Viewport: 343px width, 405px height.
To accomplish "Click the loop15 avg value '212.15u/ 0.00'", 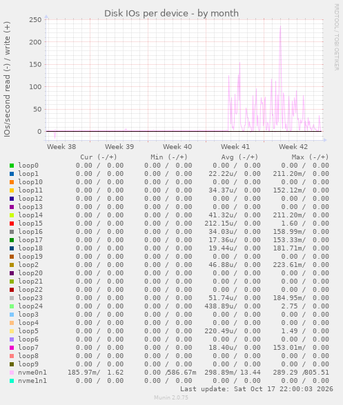I will pos(233,224).
